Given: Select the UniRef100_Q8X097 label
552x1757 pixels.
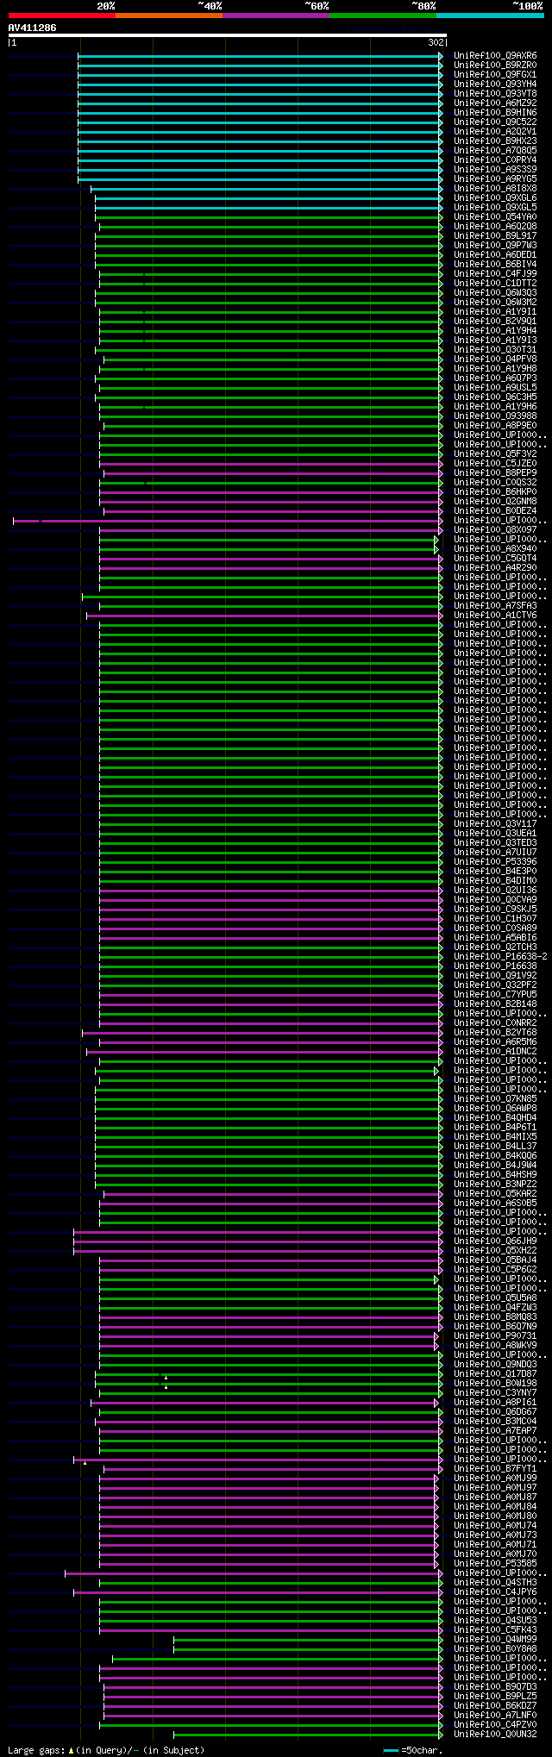Looking at the screenshot, I should point(495,529).
